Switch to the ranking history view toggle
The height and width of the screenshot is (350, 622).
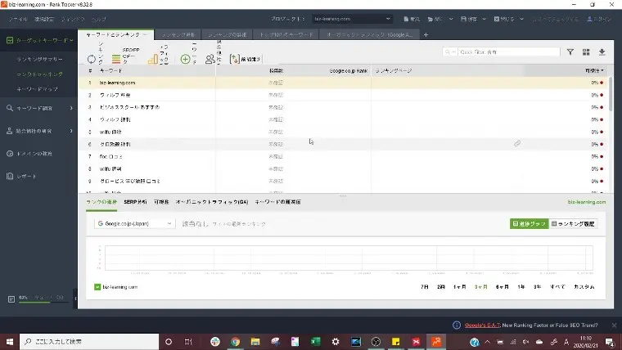(x=574, y=222)
